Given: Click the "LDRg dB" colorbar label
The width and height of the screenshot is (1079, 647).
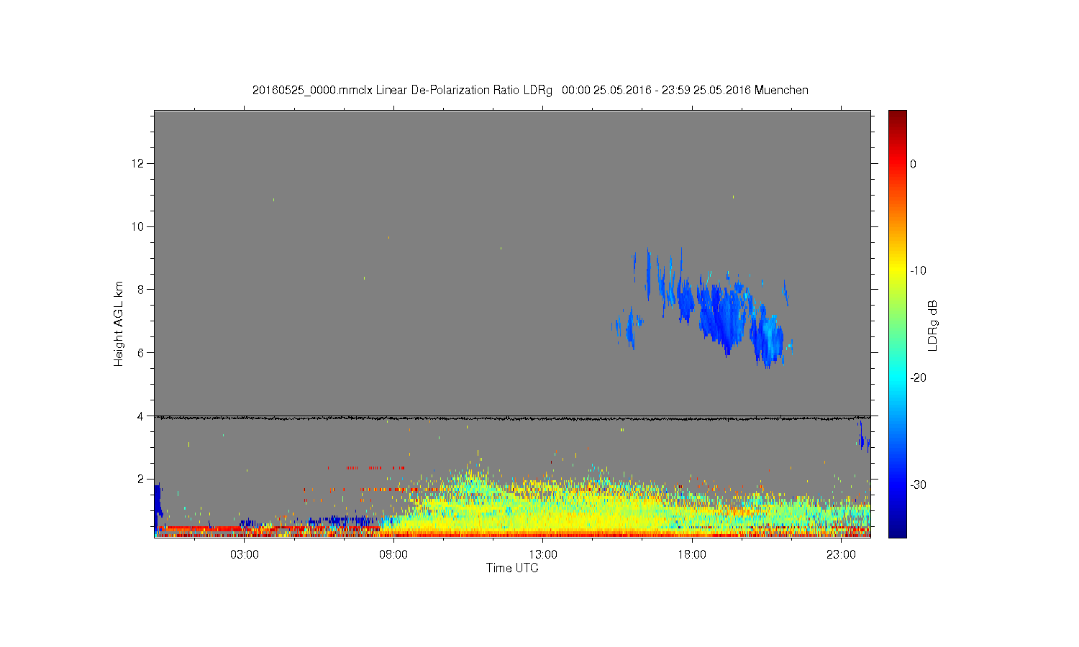Looking at the screenshot, I should (x=933, y=325).
